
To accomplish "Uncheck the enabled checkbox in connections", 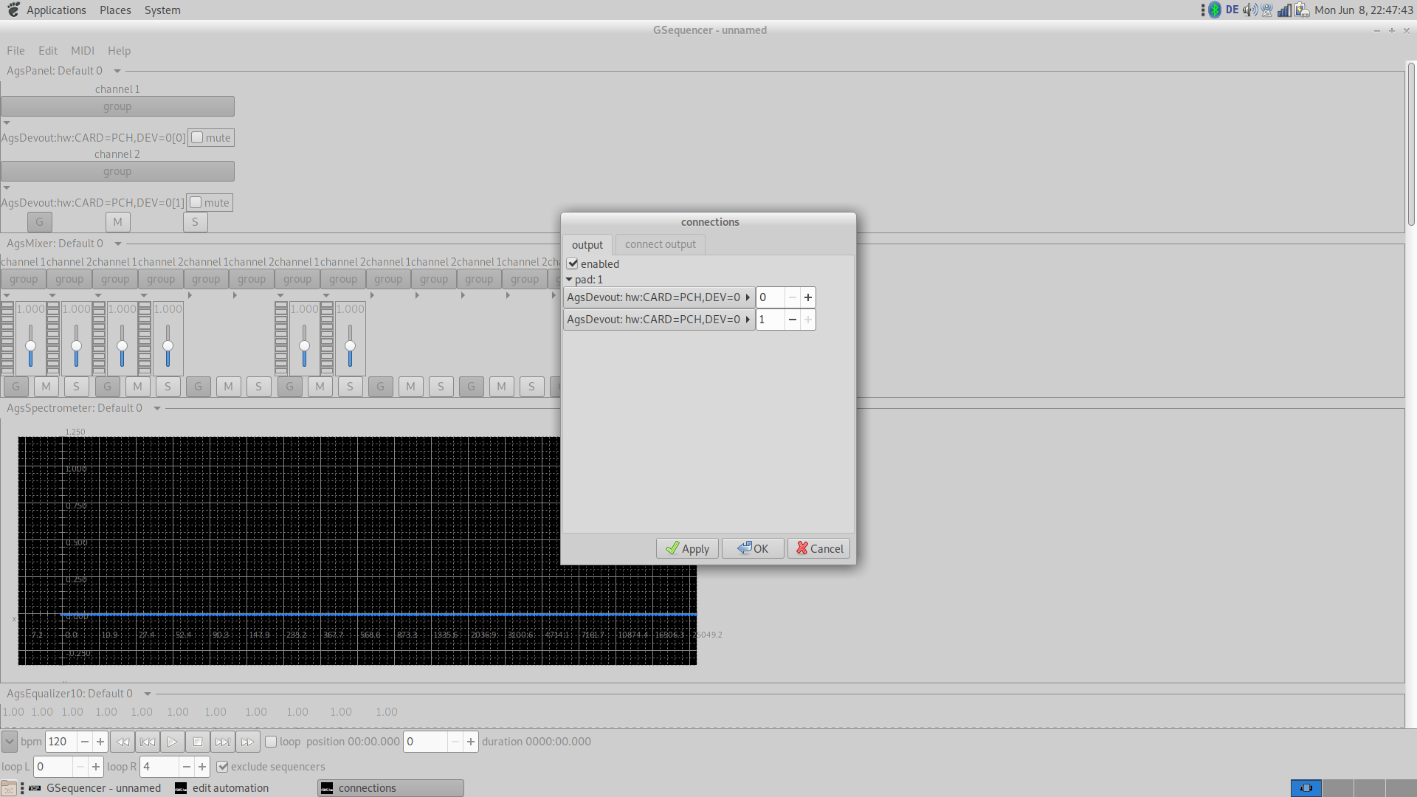I will coord(573,263).
